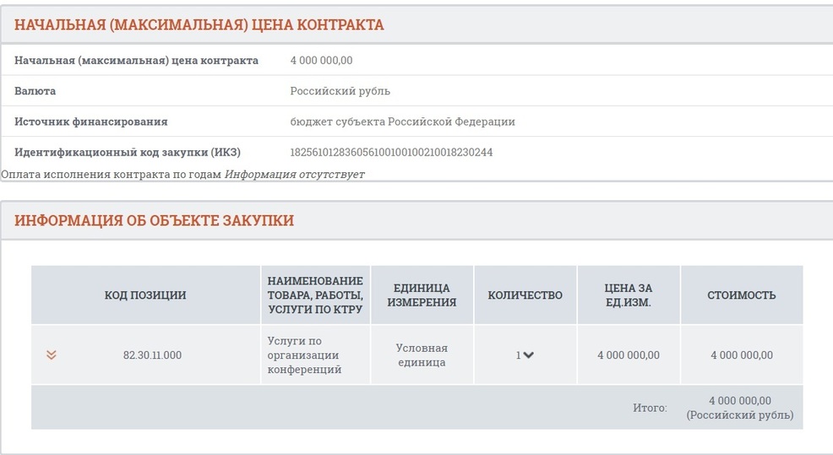Image resolution: width=833 pixels, height=455 pixels.
Task: Click the 'Наименование товара, работы, услуги по КТРУ' header
Action: 316,295
